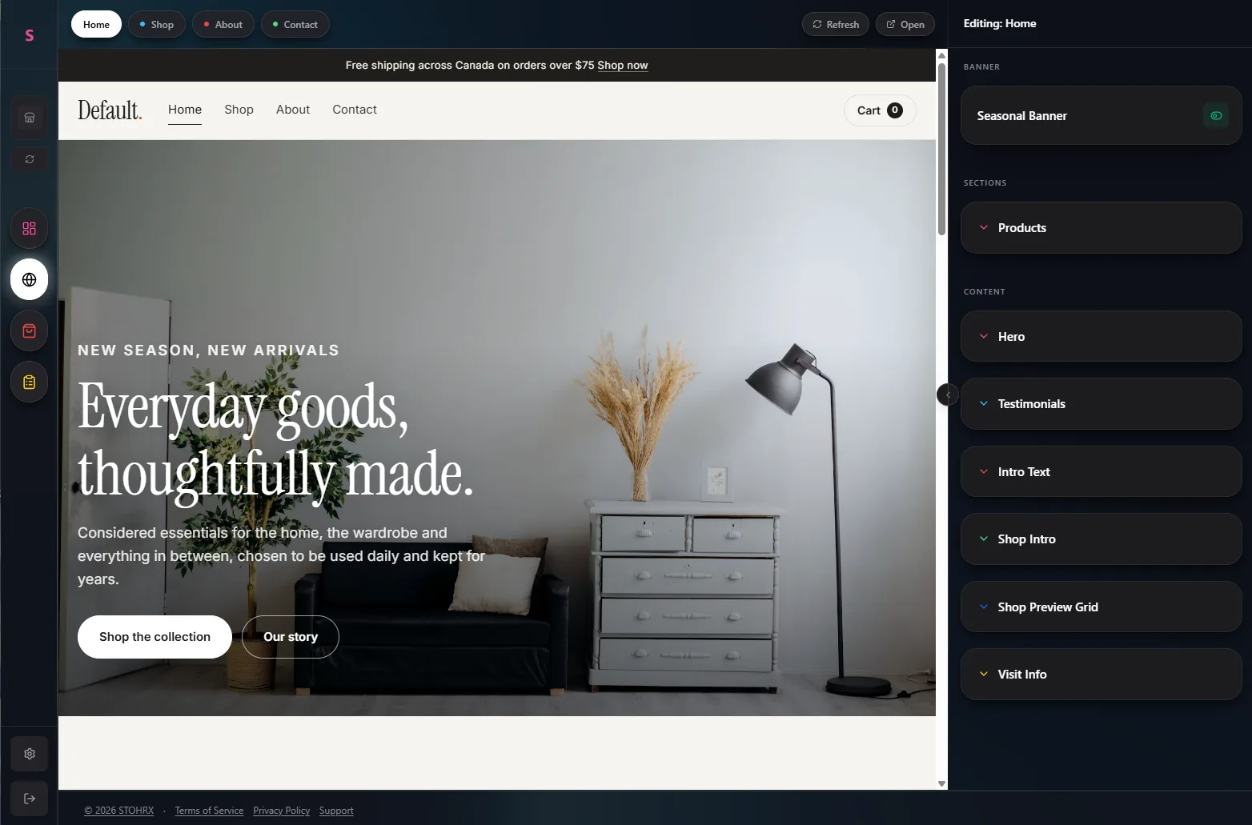Open the dashboard grid icon
The height and width of the screenshot is (825, 1252).
(x=30, y=228)
